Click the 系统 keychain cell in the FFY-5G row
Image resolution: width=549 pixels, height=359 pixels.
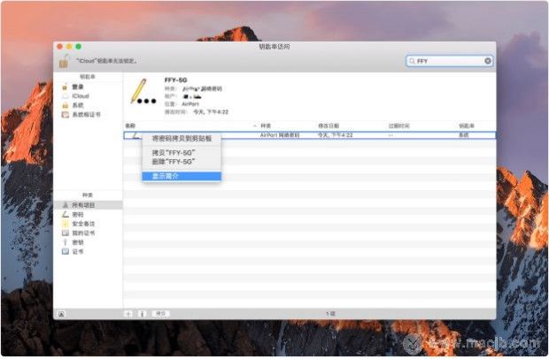pos(464,135)
